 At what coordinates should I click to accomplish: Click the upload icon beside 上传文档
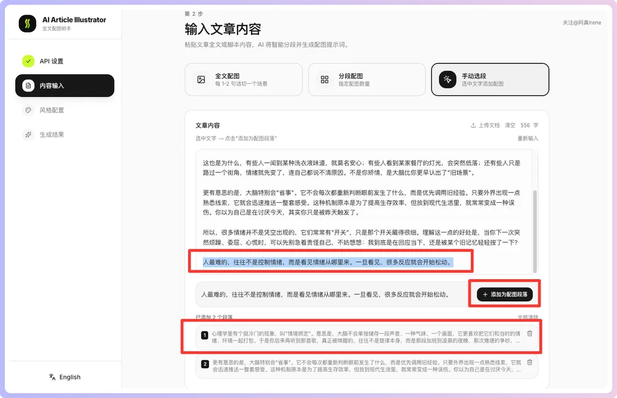pyautogui.click(x=474, y=125)
